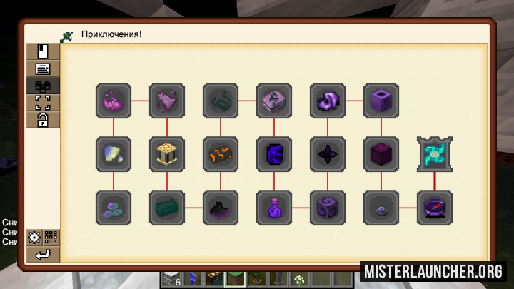Select the dark four-pointed star quest
The image size is (514, 289).
point(328,154)
